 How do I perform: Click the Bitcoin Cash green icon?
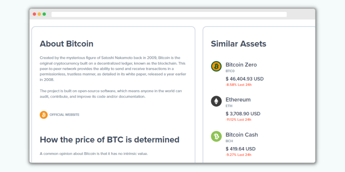point(216,136)
